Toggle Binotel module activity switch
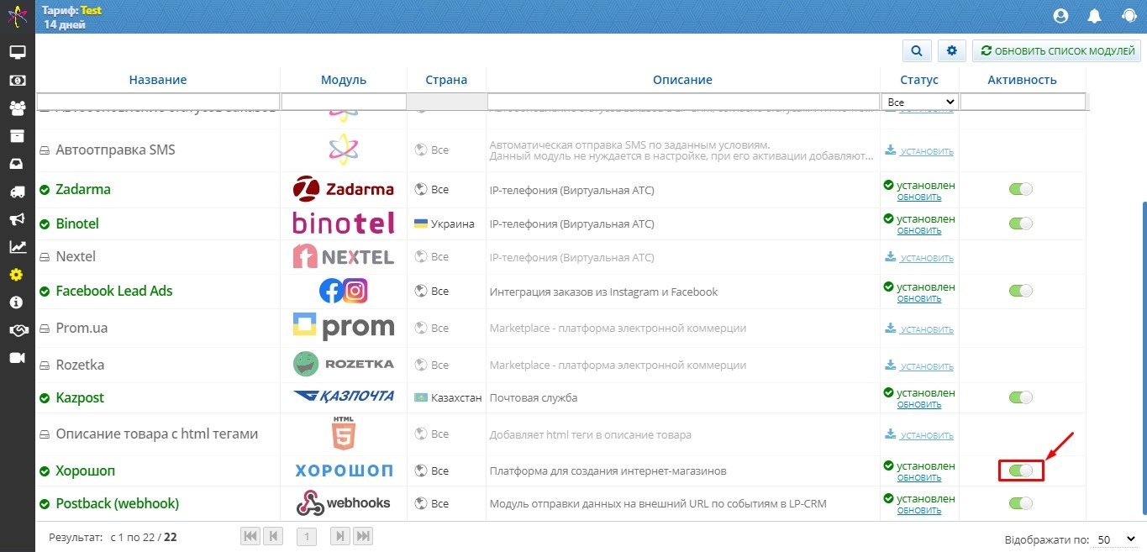The width and height of the screenshot is (1147, 552). tap(1021, 223)
